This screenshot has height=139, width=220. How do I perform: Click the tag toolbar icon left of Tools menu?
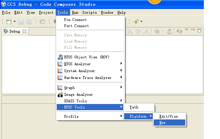(x=42, y=22)
